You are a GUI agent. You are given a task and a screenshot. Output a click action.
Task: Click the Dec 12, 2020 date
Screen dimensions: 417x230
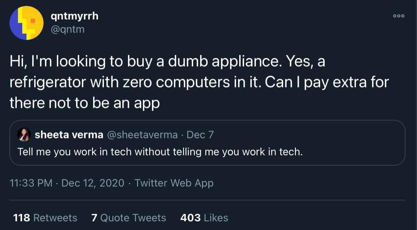(93, 183)
